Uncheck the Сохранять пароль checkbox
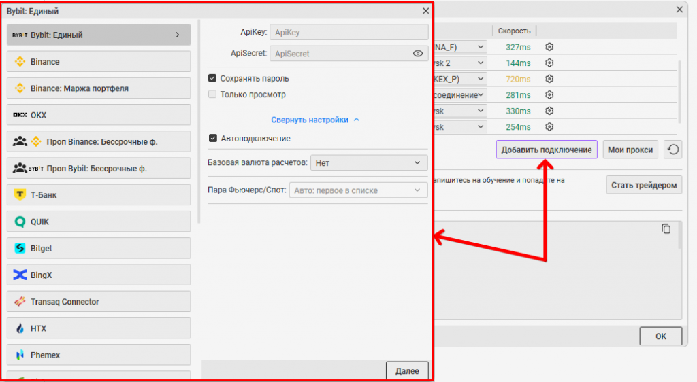 coord(212,78)
